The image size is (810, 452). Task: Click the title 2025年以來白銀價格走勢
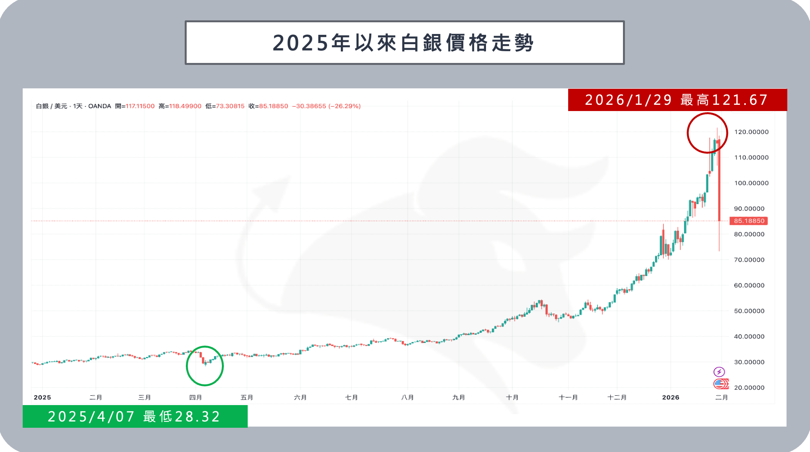click(404, 43)
